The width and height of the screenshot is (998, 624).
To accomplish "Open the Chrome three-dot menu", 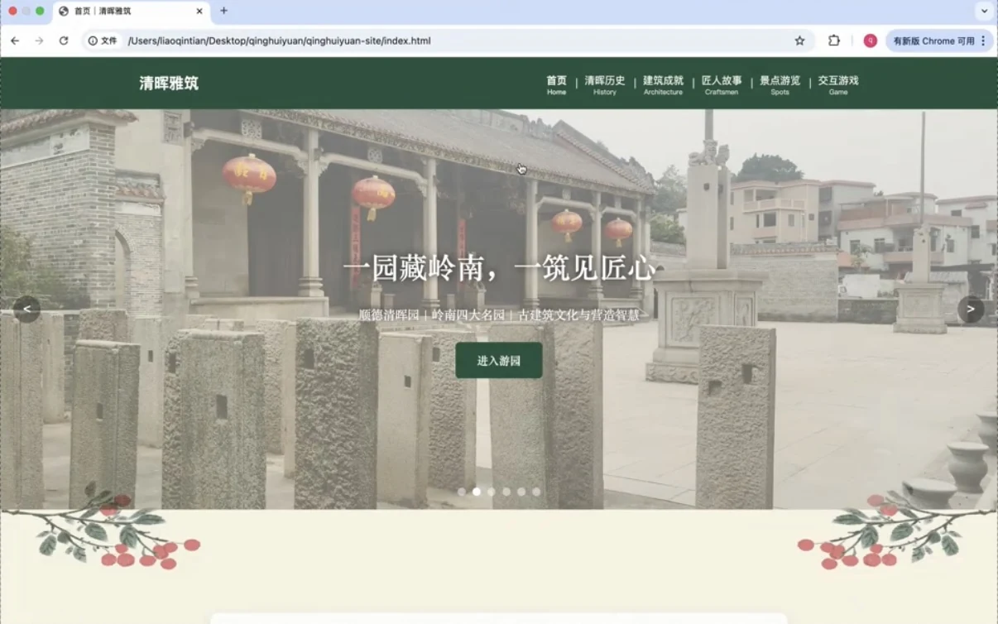I will pos(983,41).
